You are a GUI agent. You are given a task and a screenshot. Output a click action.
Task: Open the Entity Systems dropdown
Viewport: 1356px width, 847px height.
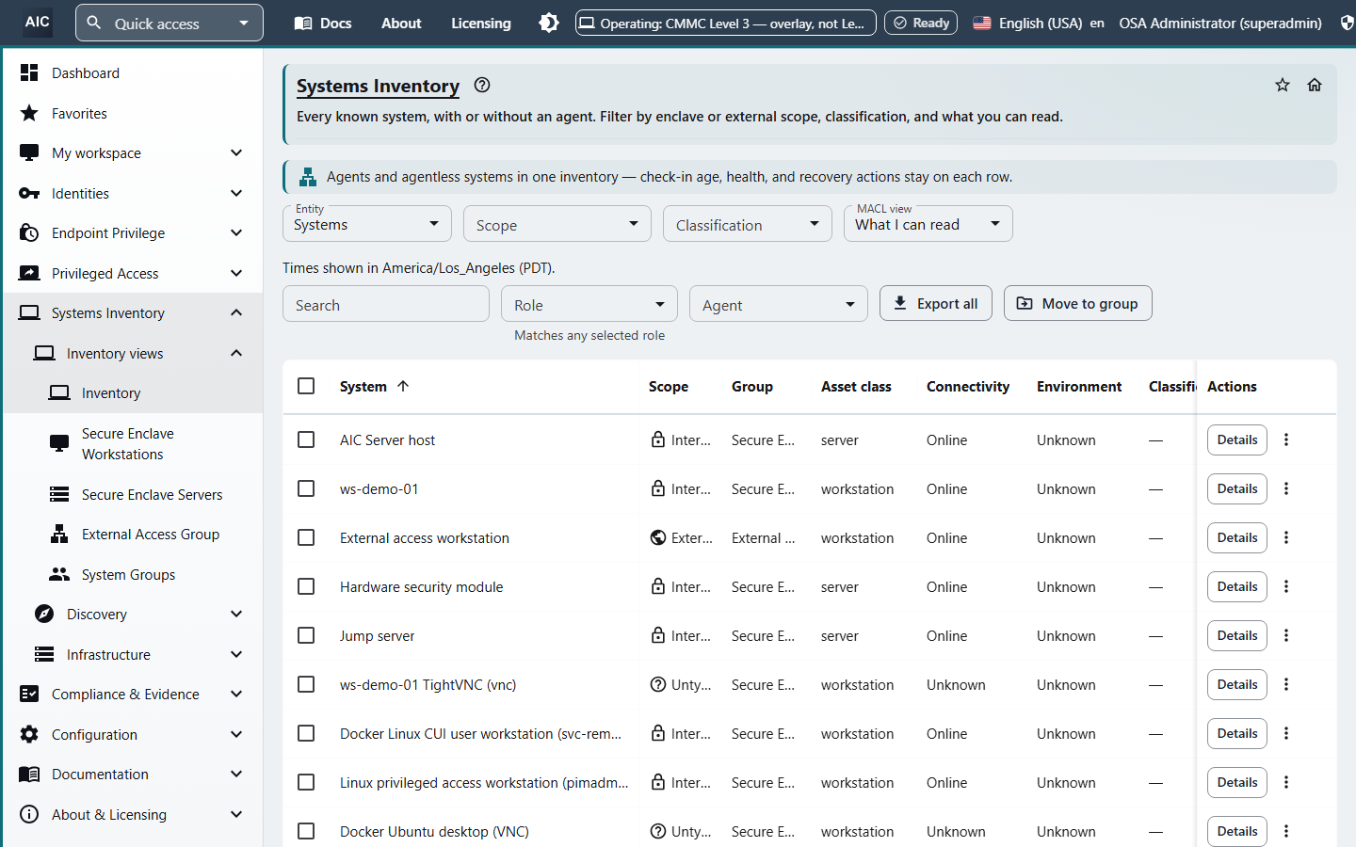(367, 224)
